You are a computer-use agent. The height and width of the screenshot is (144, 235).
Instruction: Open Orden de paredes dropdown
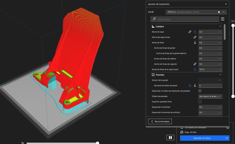point(210,96)
